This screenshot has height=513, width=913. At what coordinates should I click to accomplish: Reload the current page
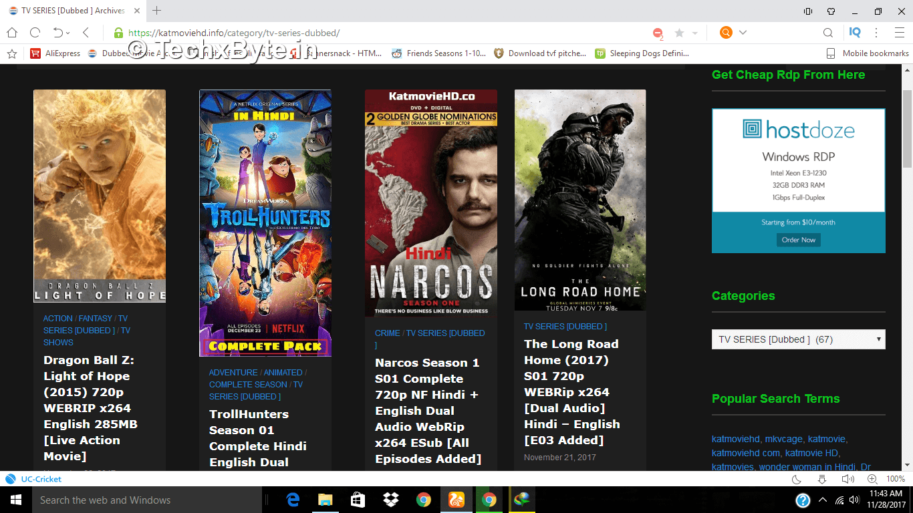pos(35,33)
